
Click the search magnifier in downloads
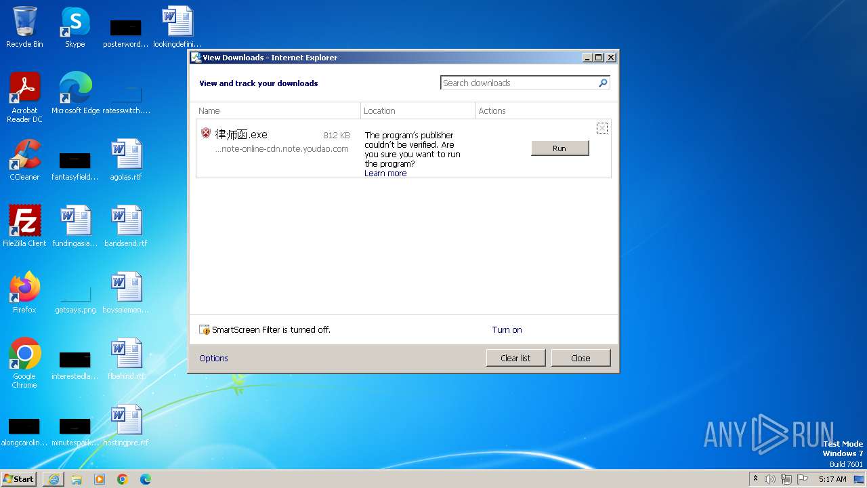click(603, 83)
